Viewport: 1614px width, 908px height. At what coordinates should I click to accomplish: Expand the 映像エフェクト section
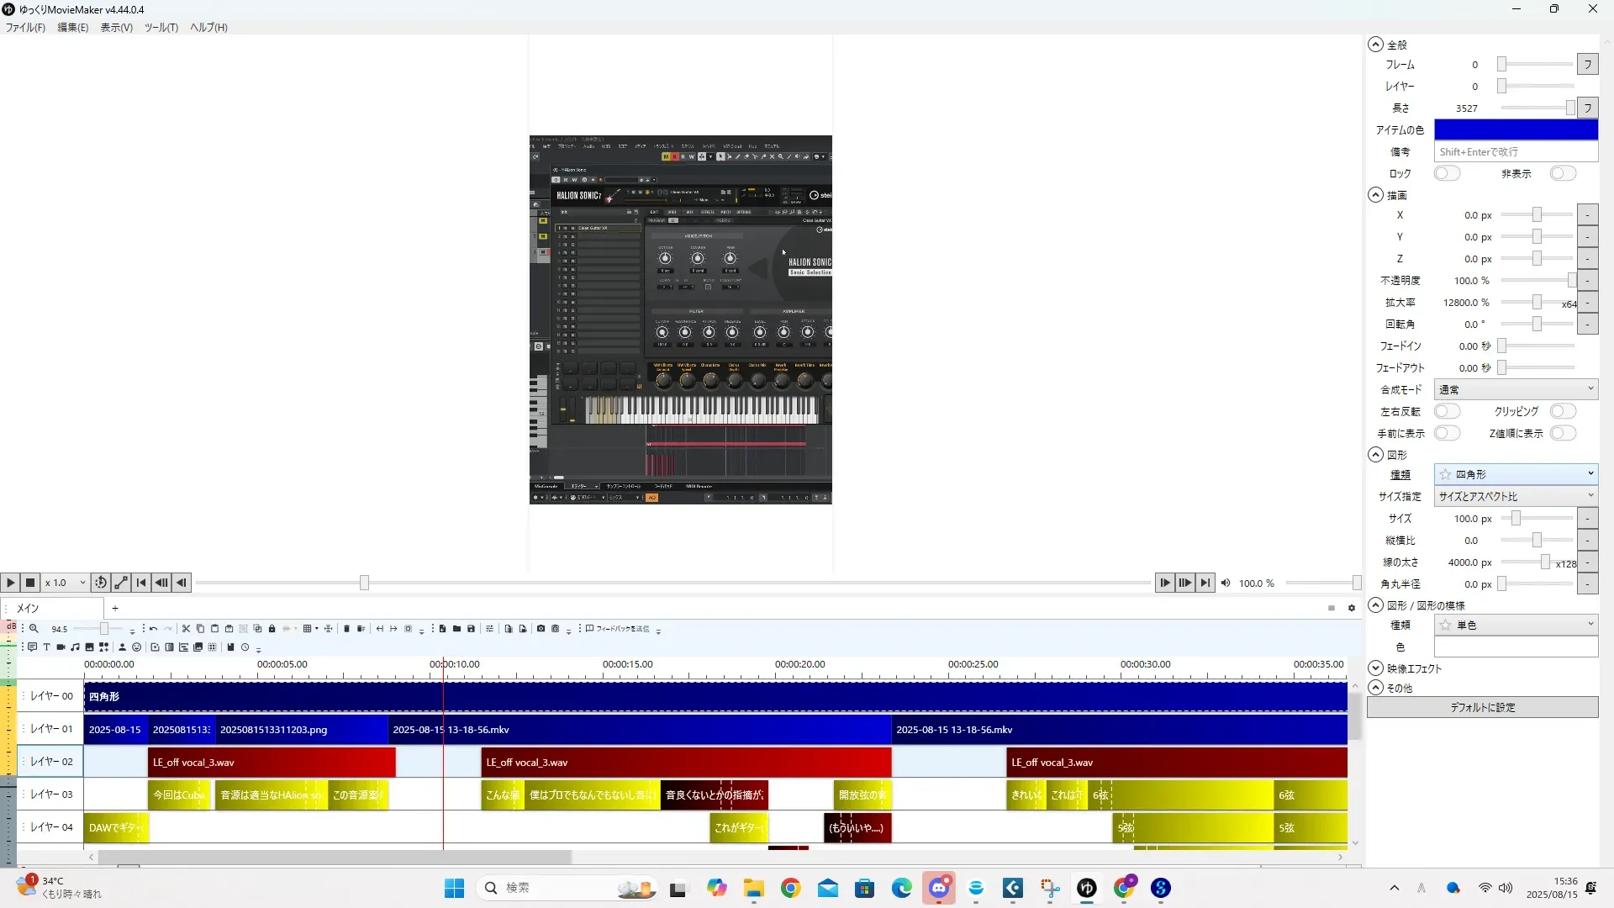coord(1375,668)
